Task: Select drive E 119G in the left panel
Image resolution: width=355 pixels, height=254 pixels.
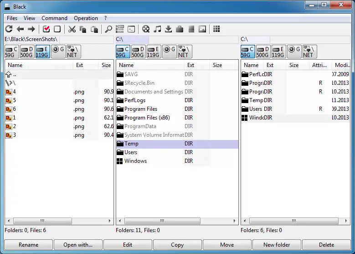Action: click(42, 52)
